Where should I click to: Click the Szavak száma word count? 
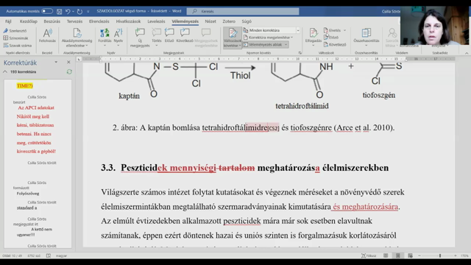click(x=18, y=46)
